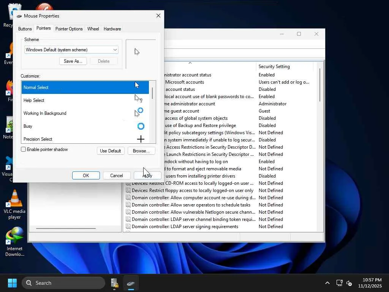The width and height of the screenshot is (389, 292).
Task: Click the muted volume tray icon
Action: (x=349, y=283)
